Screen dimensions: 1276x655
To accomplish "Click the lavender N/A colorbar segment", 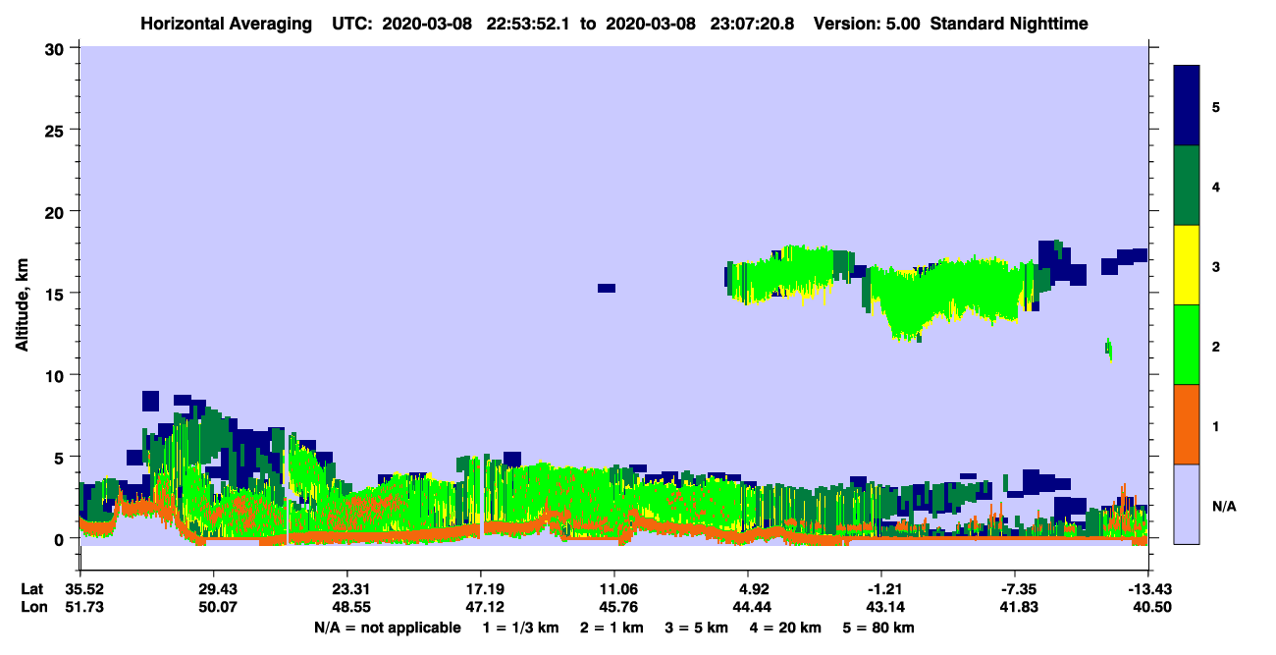I will coord(1187,504).
